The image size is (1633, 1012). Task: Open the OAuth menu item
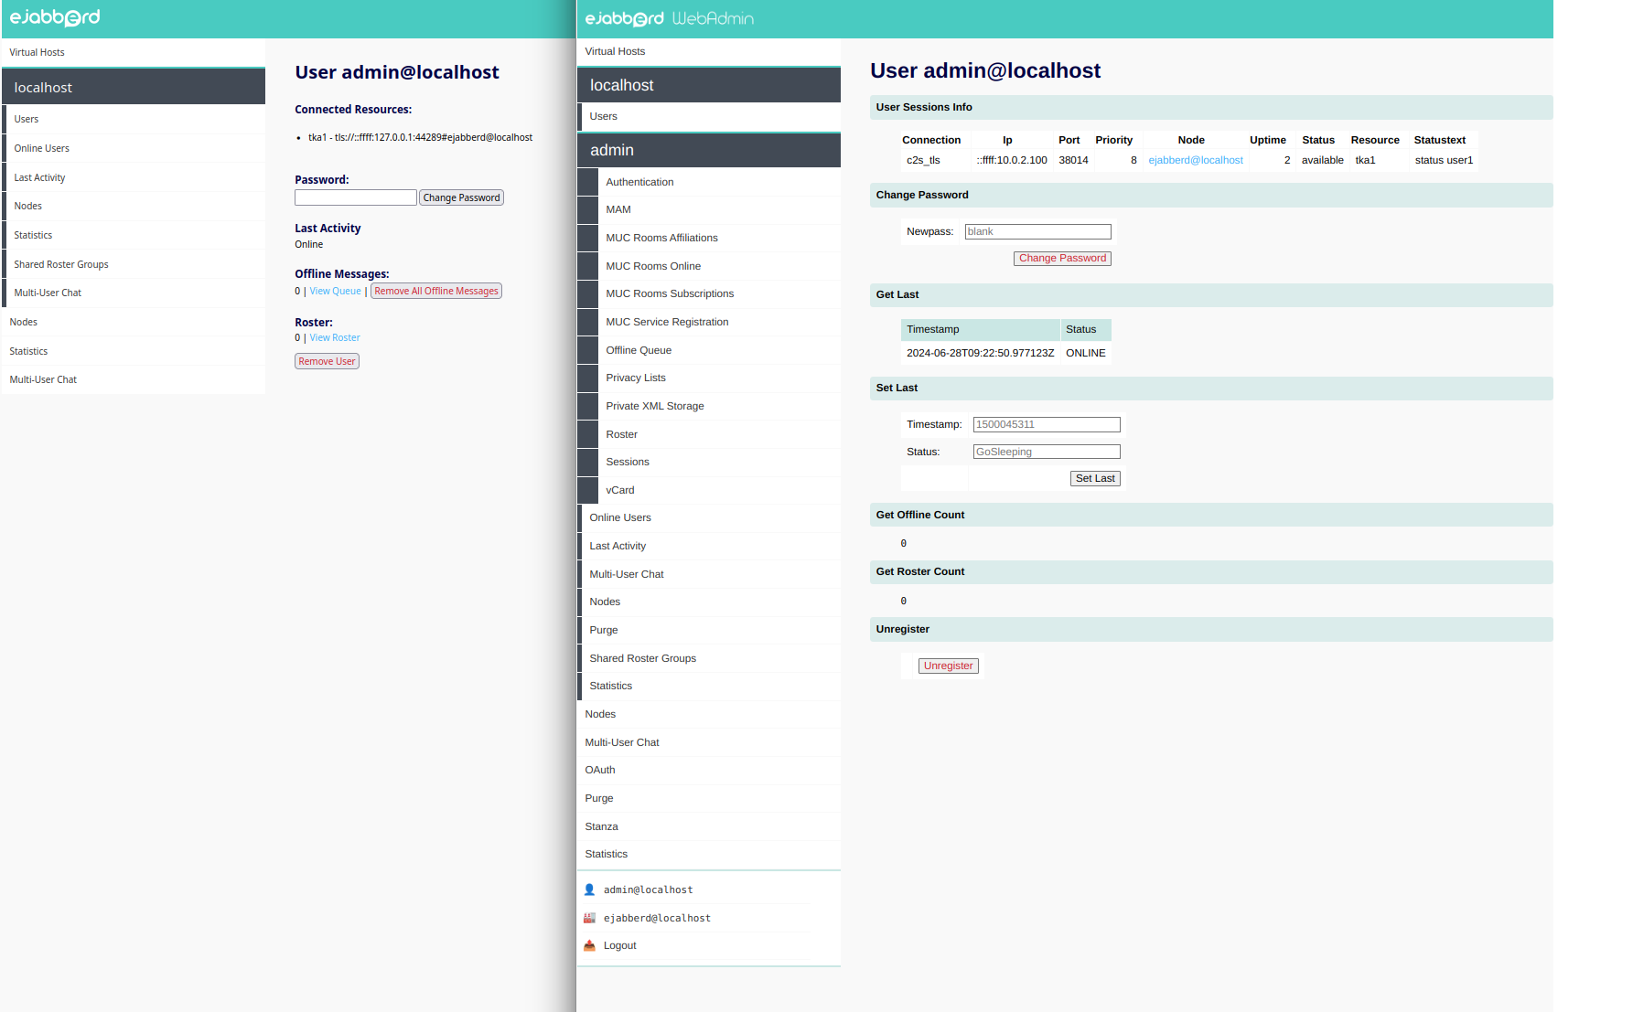pos(600,770)
